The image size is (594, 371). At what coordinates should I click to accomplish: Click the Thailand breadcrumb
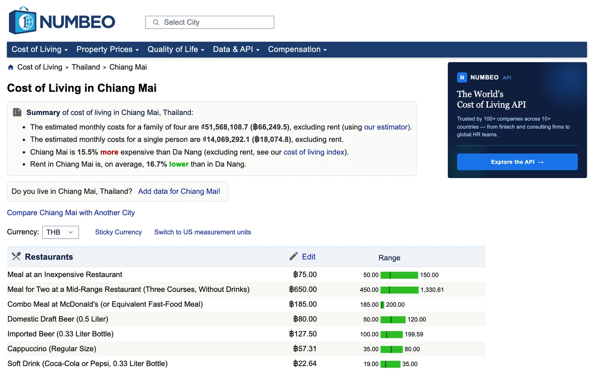(x=86, y=67)
